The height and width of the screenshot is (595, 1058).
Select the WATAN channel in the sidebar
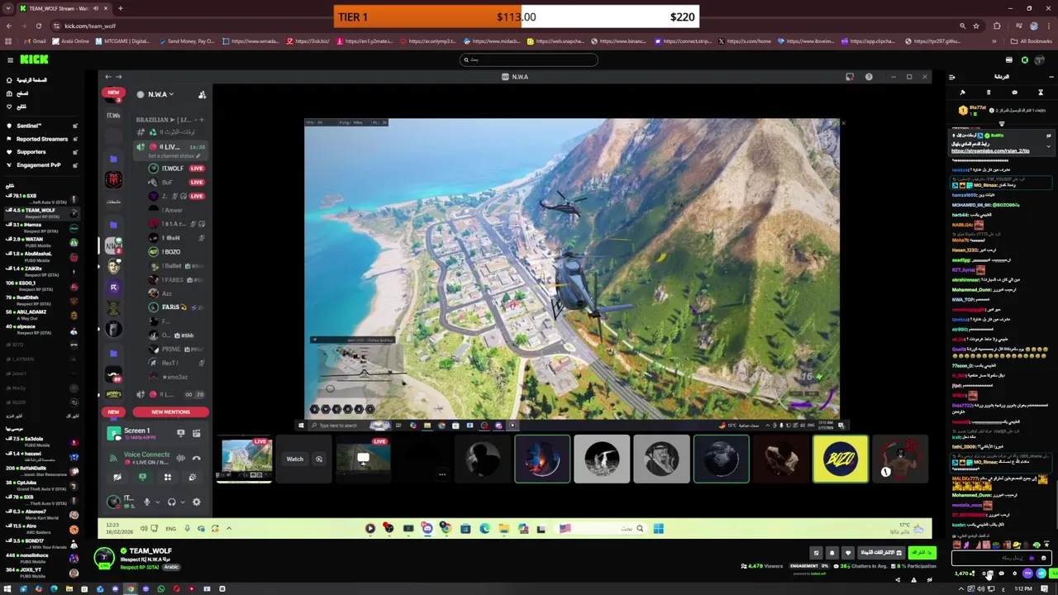41,240
